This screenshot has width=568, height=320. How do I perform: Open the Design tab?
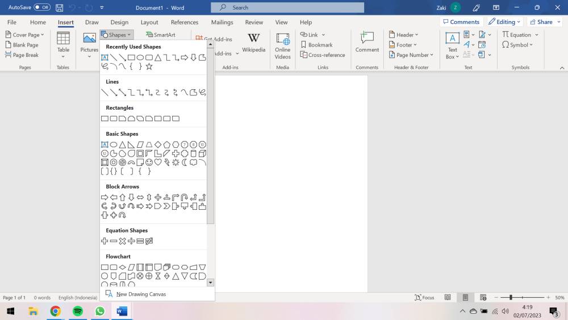119,22
